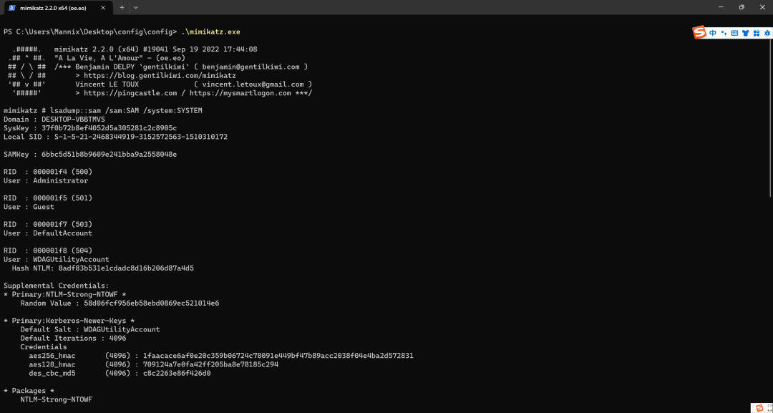Click the aes256_hmac key value line

tap(221, 355)
